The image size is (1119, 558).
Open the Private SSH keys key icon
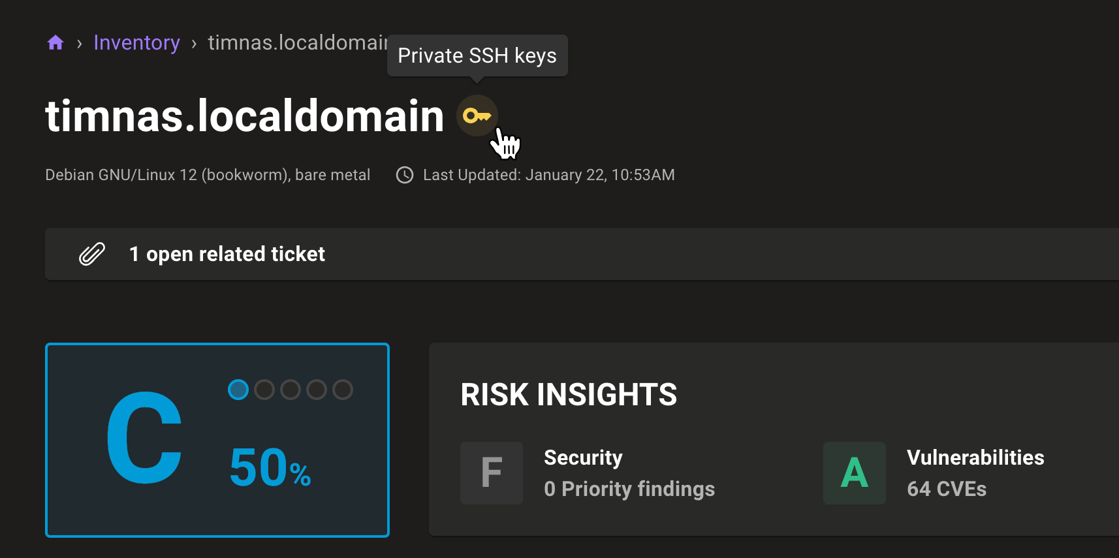pyautogui.click(x=477, y=116)
